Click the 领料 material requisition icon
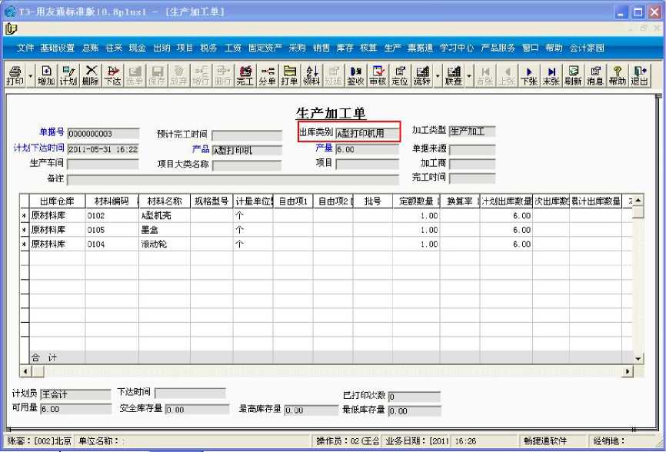666x452 pixels. [311, 75]
